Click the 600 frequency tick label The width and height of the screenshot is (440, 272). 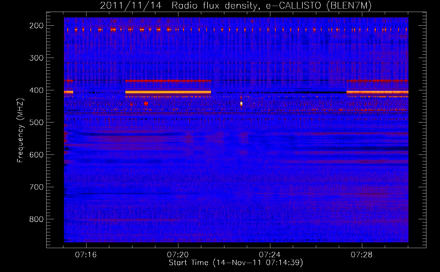point(36,155)
